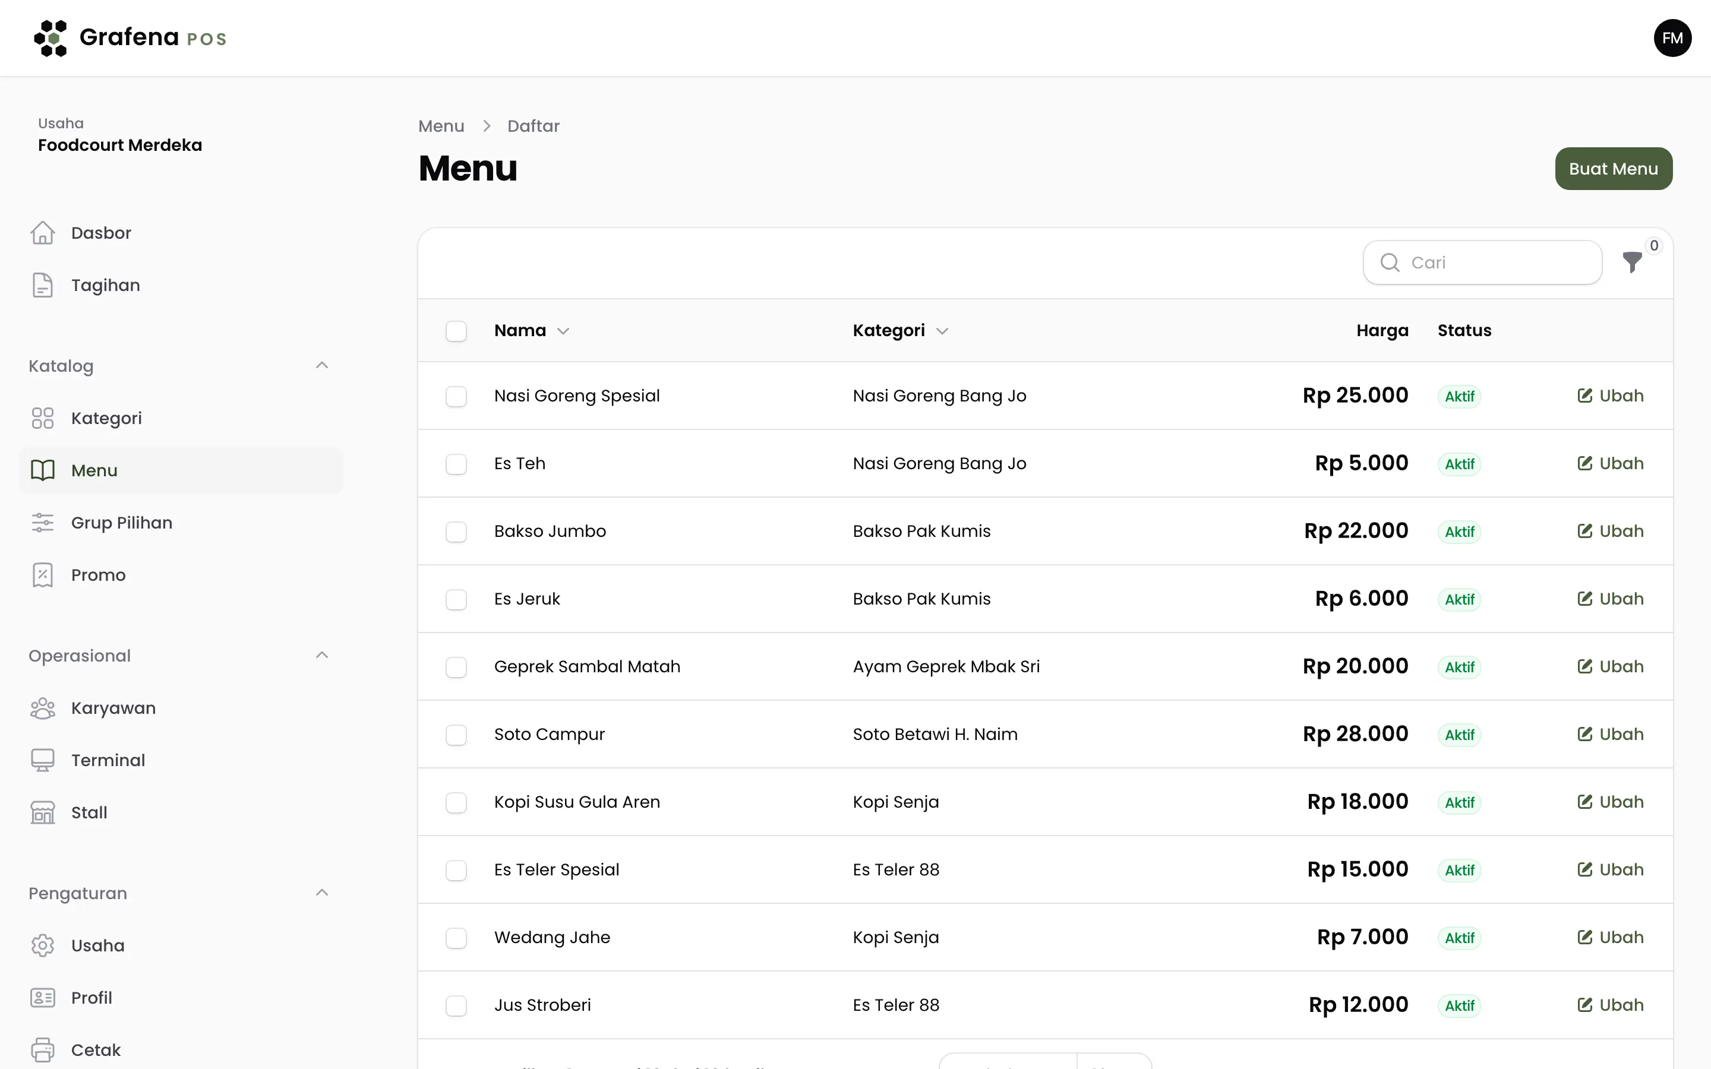Image resolution: width=1711 pixels, height=1069 pixels.
Task: Collapse the Katalog section chevron
Action: click(321, 365)
